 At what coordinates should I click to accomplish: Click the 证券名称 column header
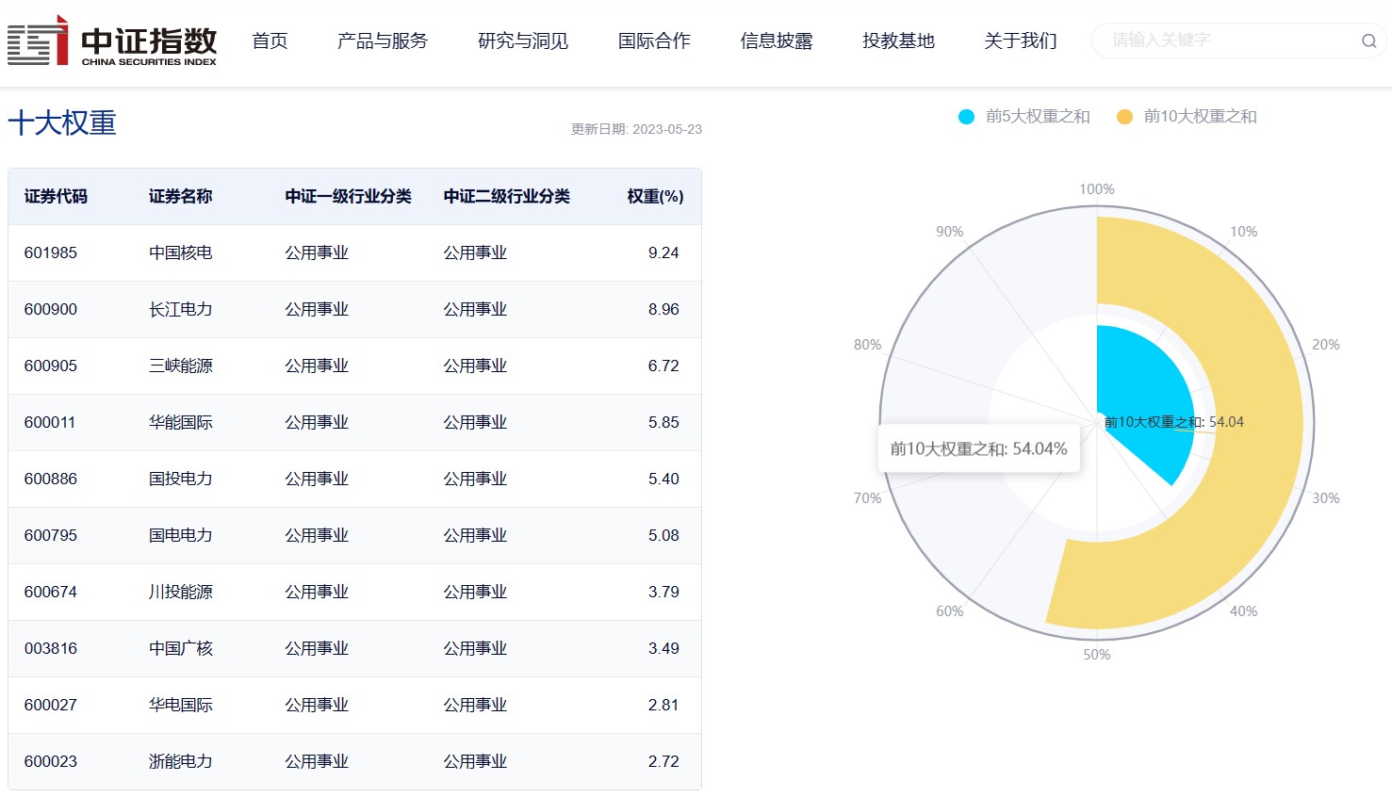click(x=180, y=196)
